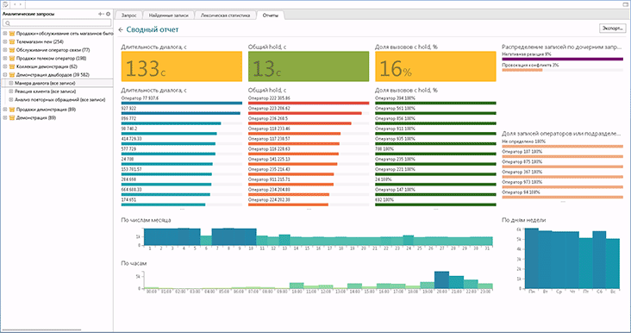Click the query icon of Анализ повторных обращений
The image size is (631, 333).
pyautogui.click(x=11, y=99)
